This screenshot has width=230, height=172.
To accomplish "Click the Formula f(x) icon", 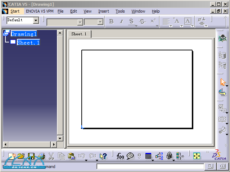I will coord(120,156).
